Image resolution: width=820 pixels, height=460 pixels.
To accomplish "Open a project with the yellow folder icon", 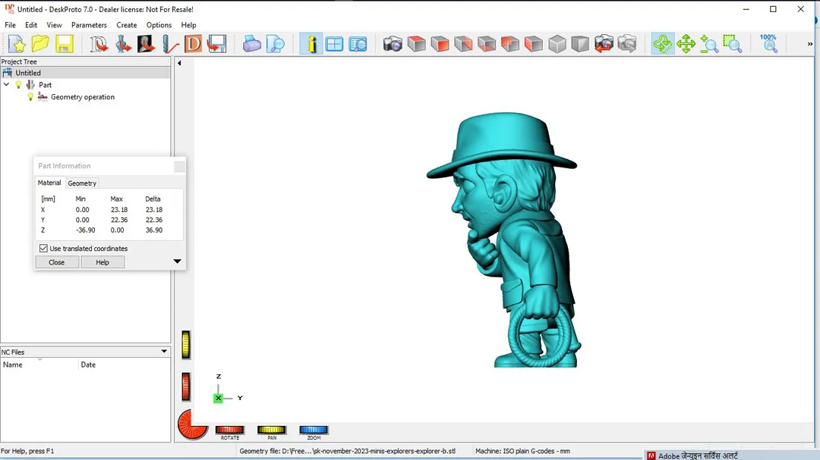I will click(x=40, y=44).
